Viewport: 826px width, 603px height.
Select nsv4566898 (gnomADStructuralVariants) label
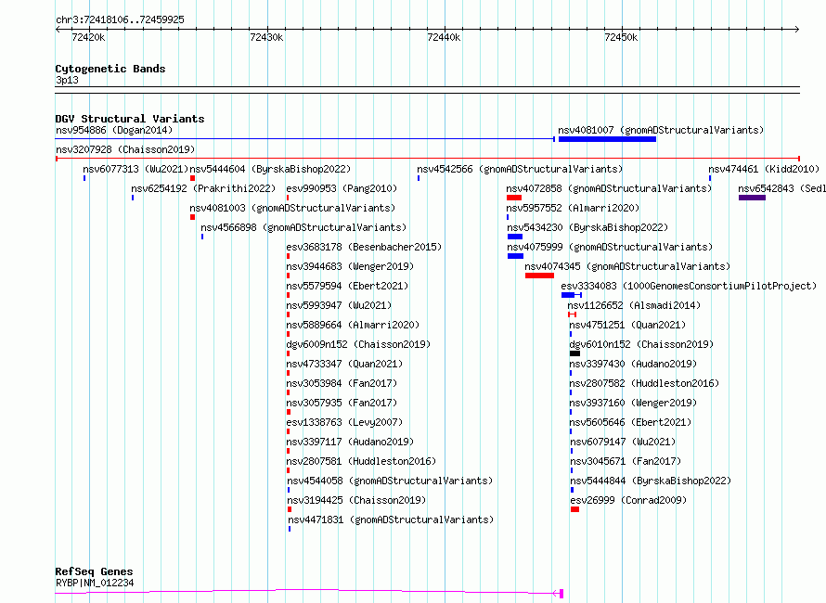point(303,227)
